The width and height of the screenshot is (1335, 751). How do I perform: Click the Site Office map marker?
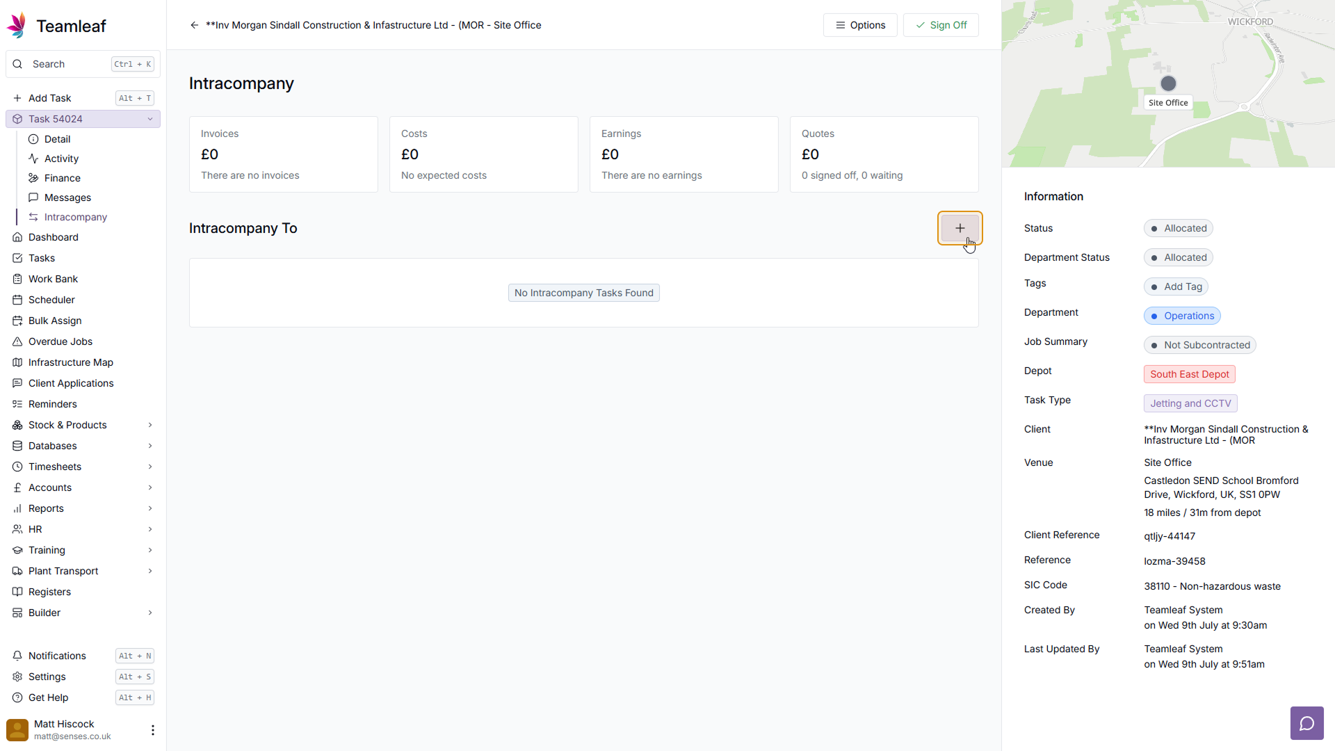click(x=1168, y=83)
